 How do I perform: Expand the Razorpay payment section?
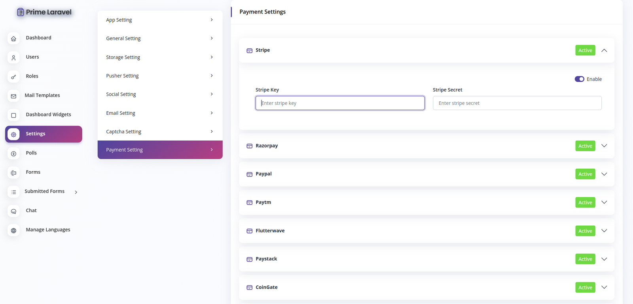604,146
